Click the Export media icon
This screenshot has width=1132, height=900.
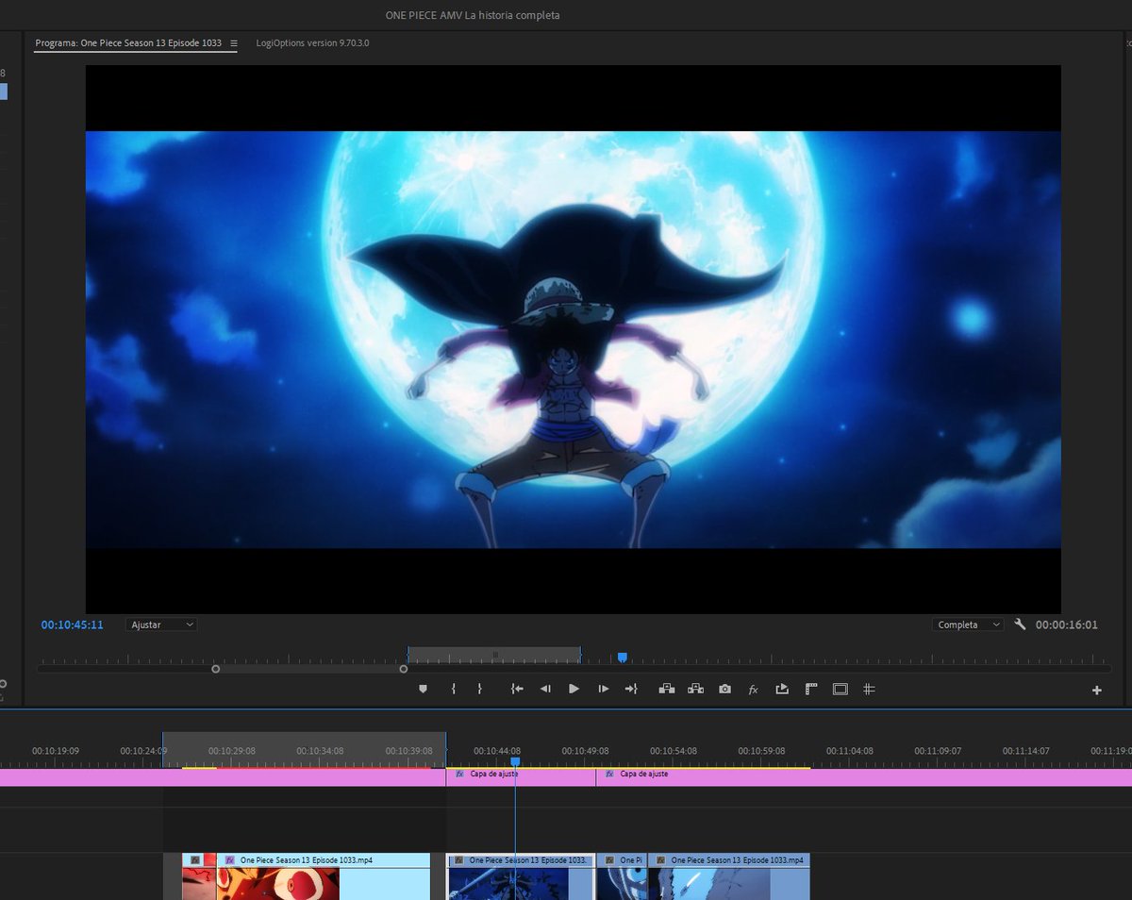click(782, 690)
